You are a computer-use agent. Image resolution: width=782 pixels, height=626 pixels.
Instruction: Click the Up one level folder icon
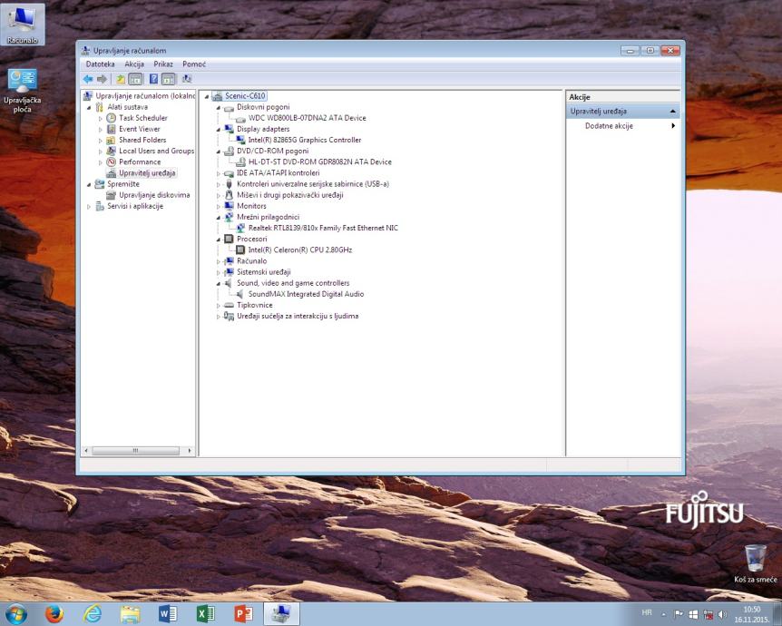pyautogui.click(x=120, y=79)
